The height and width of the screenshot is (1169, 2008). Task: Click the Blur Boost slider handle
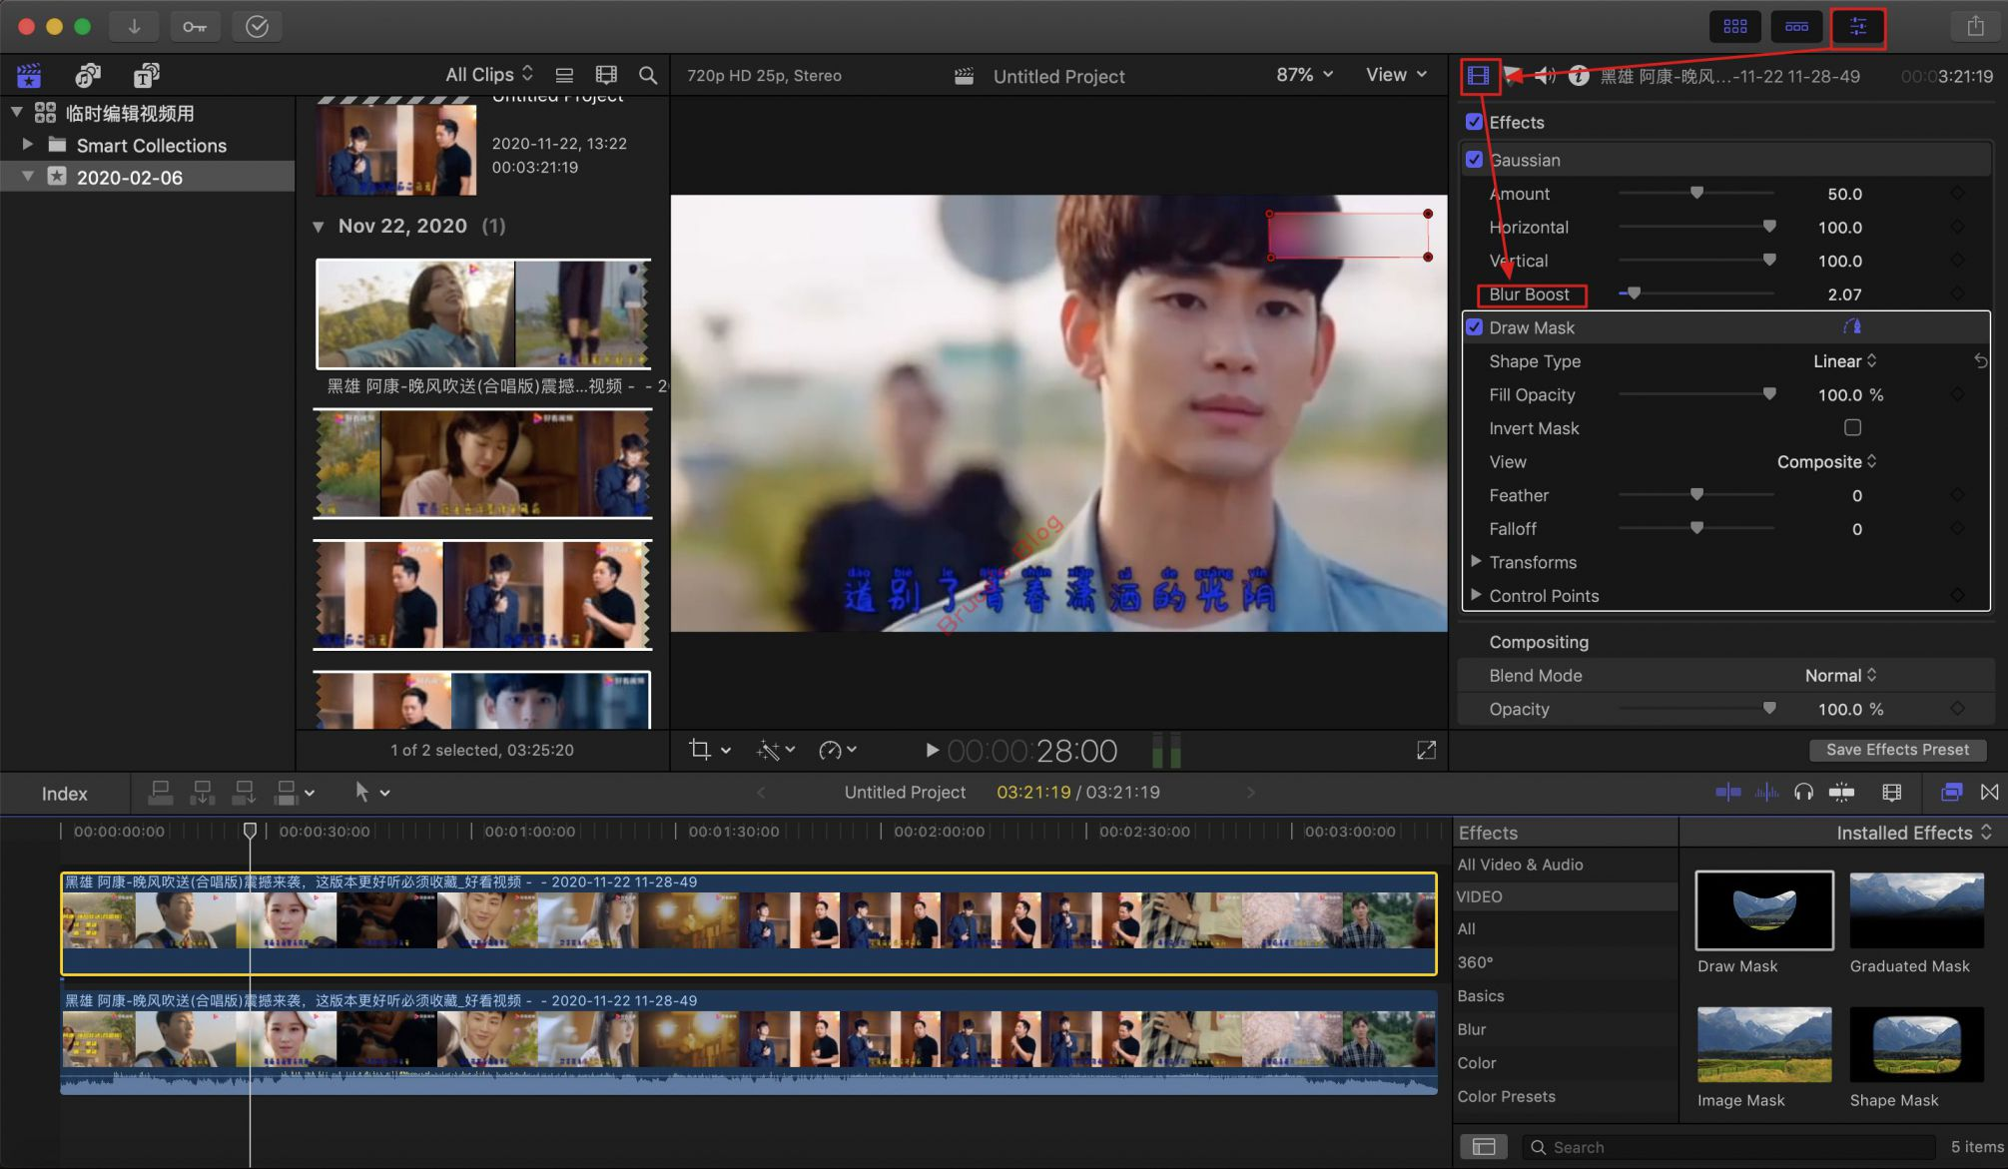point(1634,293)
